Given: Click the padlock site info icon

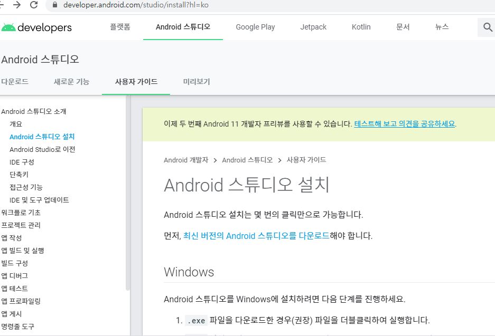Looking at the screenshot, I should coord(54,5).
